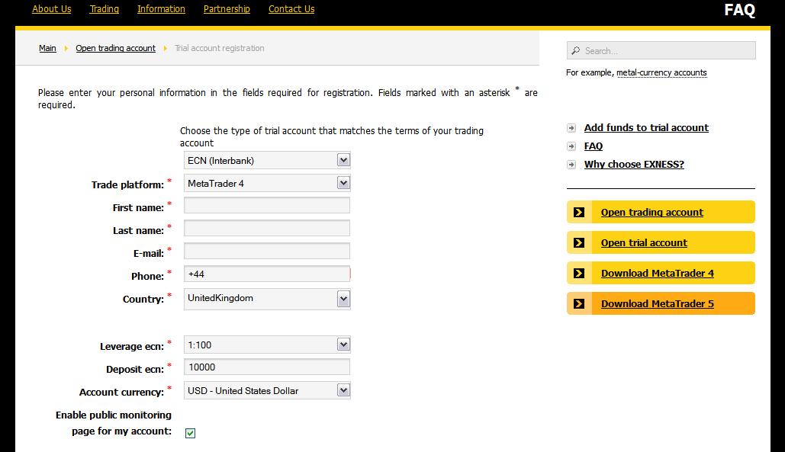The image size is (785, 452).
Task: Click the arrow icon beside Add funds to trial account
Action: coord(571,128)
